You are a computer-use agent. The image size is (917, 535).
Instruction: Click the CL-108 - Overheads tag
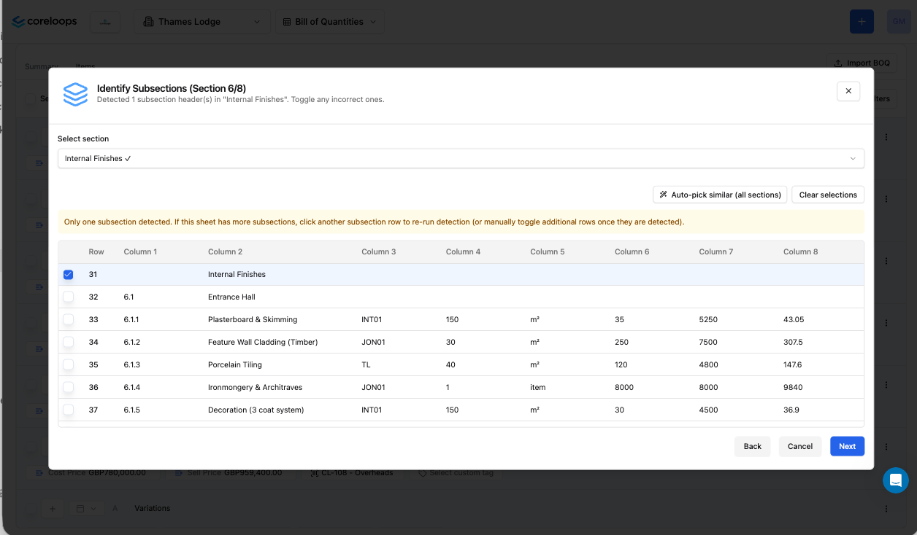[x=353, y=473]
